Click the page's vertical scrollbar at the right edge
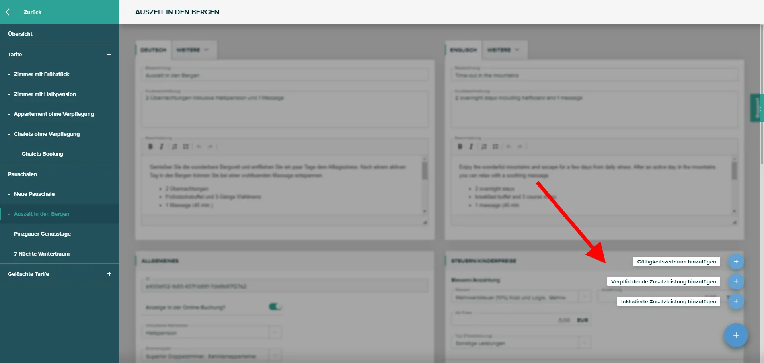This screenshot has height=363, width=764. click(762, 96)
